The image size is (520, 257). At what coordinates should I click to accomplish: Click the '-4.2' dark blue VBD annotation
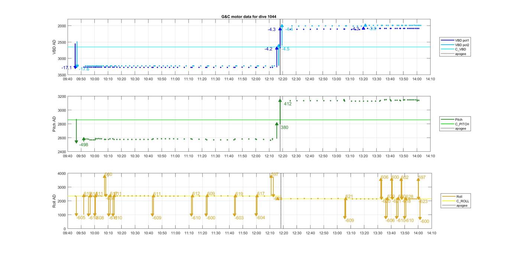click(x=268, y=49)
